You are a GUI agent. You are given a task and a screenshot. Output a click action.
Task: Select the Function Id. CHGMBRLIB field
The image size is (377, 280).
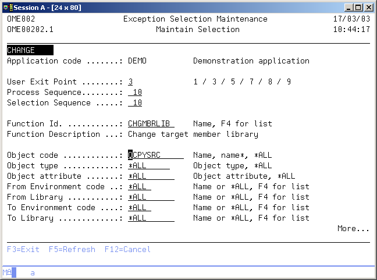coord(151,124)
